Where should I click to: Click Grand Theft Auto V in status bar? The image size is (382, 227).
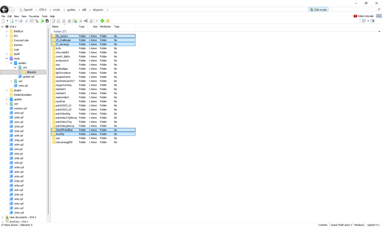point(341,225)
